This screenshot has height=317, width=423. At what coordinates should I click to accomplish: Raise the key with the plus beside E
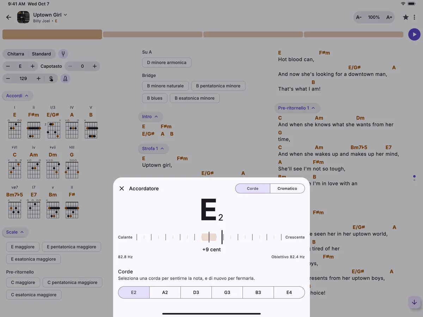32,66
